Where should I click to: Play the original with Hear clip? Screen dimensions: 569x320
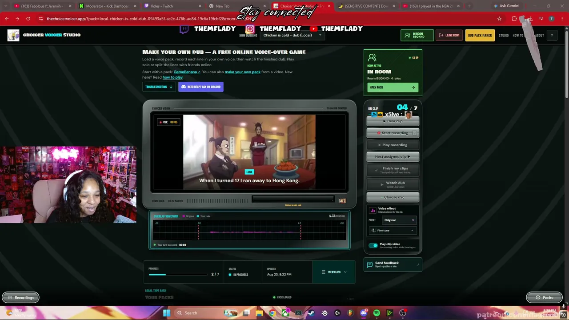pyautogui.click(x=393, y=121)
